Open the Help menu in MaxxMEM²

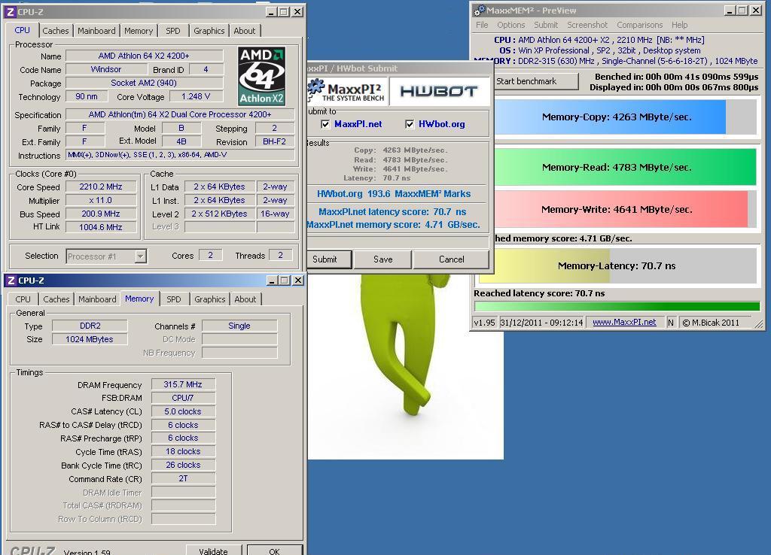click(680, 25)
